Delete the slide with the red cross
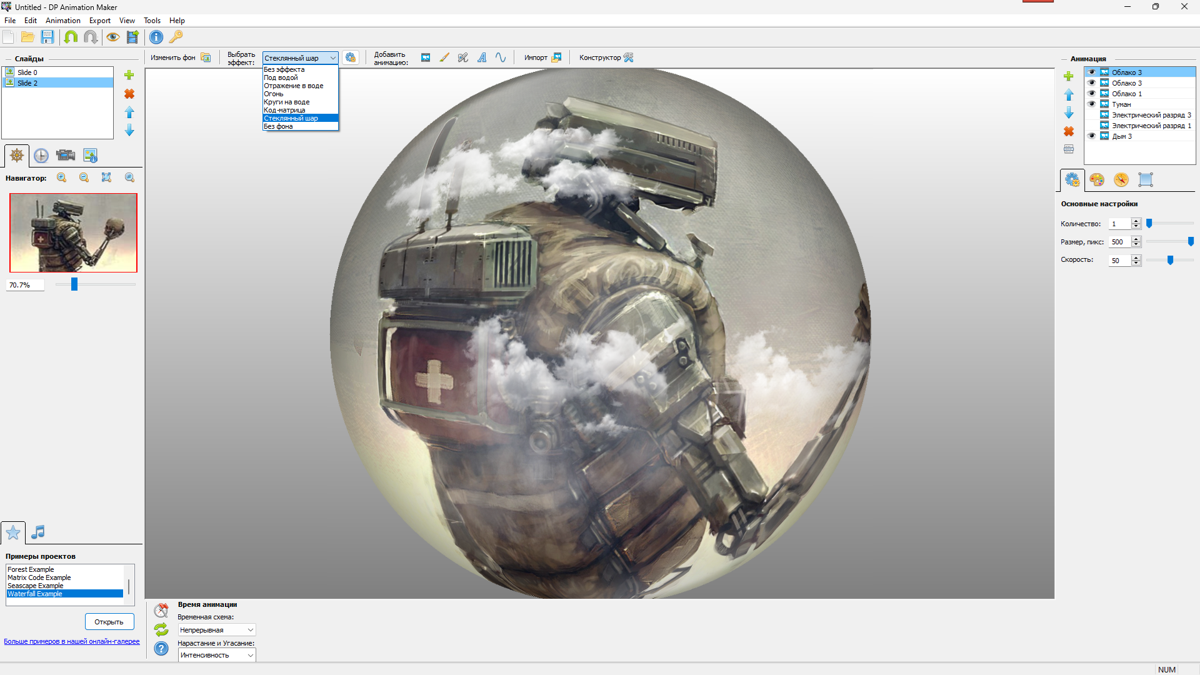The height and width of the screenshot is (675, 1200). [129, 94]
